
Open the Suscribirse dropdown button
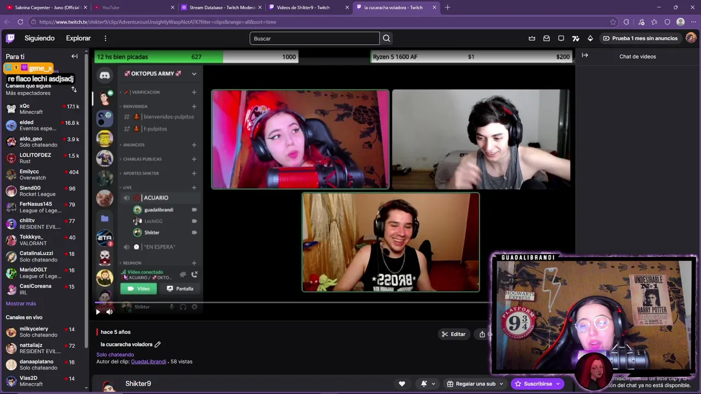(537, 384)
